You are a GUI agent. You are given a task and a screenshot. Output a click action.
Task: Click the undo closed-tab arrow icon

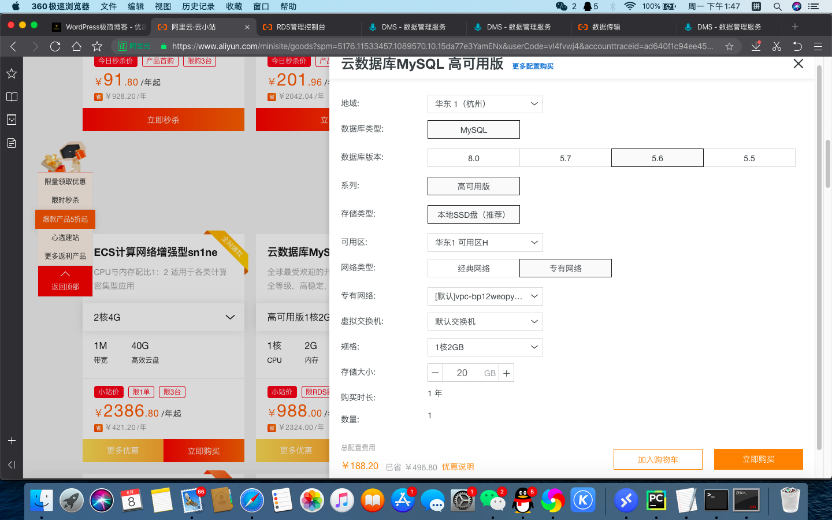(797, 47)
